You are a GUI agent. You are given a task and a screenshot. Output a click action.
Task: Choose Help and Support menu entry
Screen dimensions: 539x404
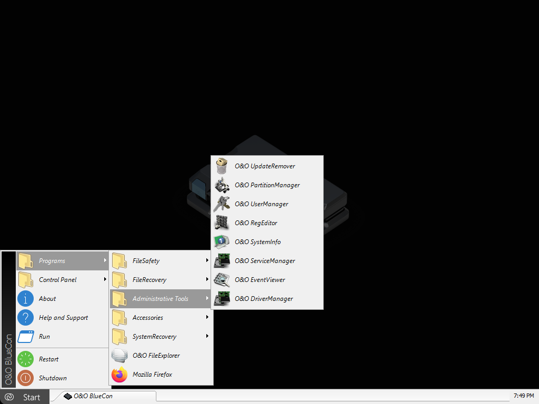63,318
